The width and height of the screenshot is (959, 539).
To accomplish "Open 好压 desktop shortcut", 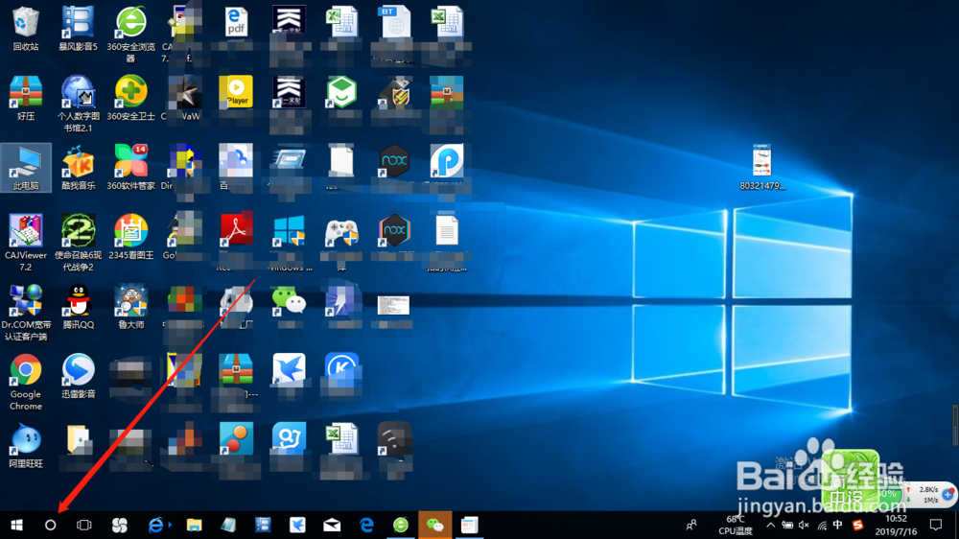I will tap(26, 99).
